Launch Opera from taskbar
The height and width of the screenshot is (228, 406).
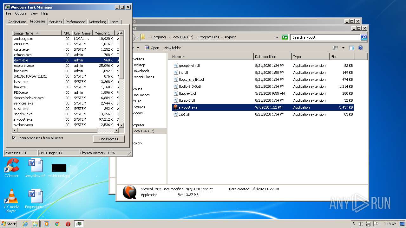68,224
